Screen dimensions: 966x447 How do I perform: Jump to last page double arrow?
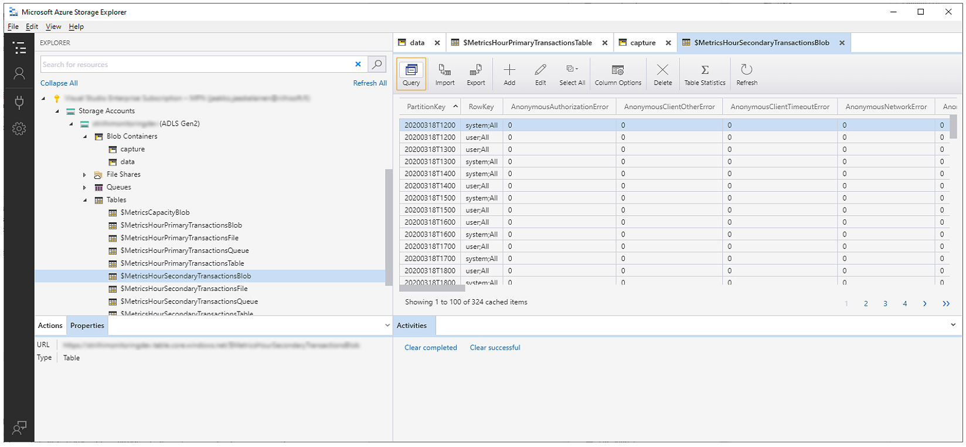pyautogui.click(x=946, y=303)
